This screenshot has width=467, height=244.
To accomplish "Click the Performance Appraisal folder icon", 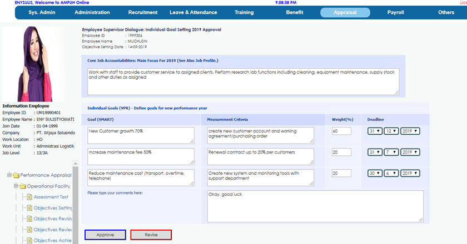I will (16, 175).
